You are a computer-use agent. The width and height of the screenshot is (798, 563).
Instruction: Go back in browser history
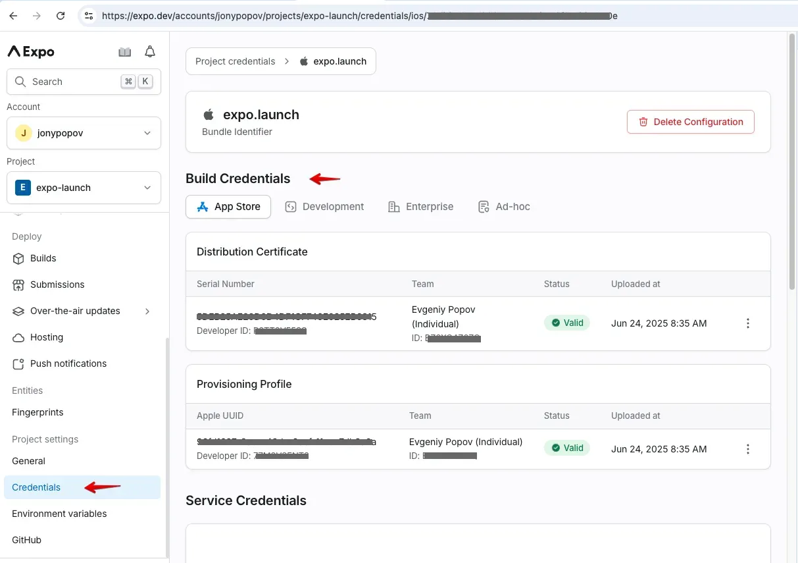pos(13,16)
